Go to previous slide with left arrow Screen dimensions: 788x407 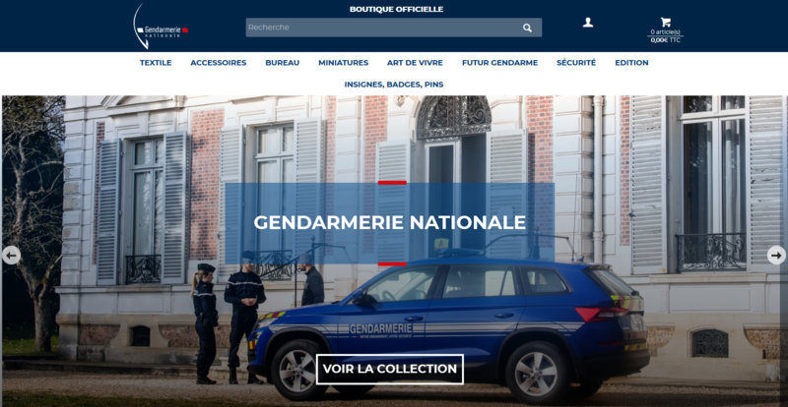[11, 256]
